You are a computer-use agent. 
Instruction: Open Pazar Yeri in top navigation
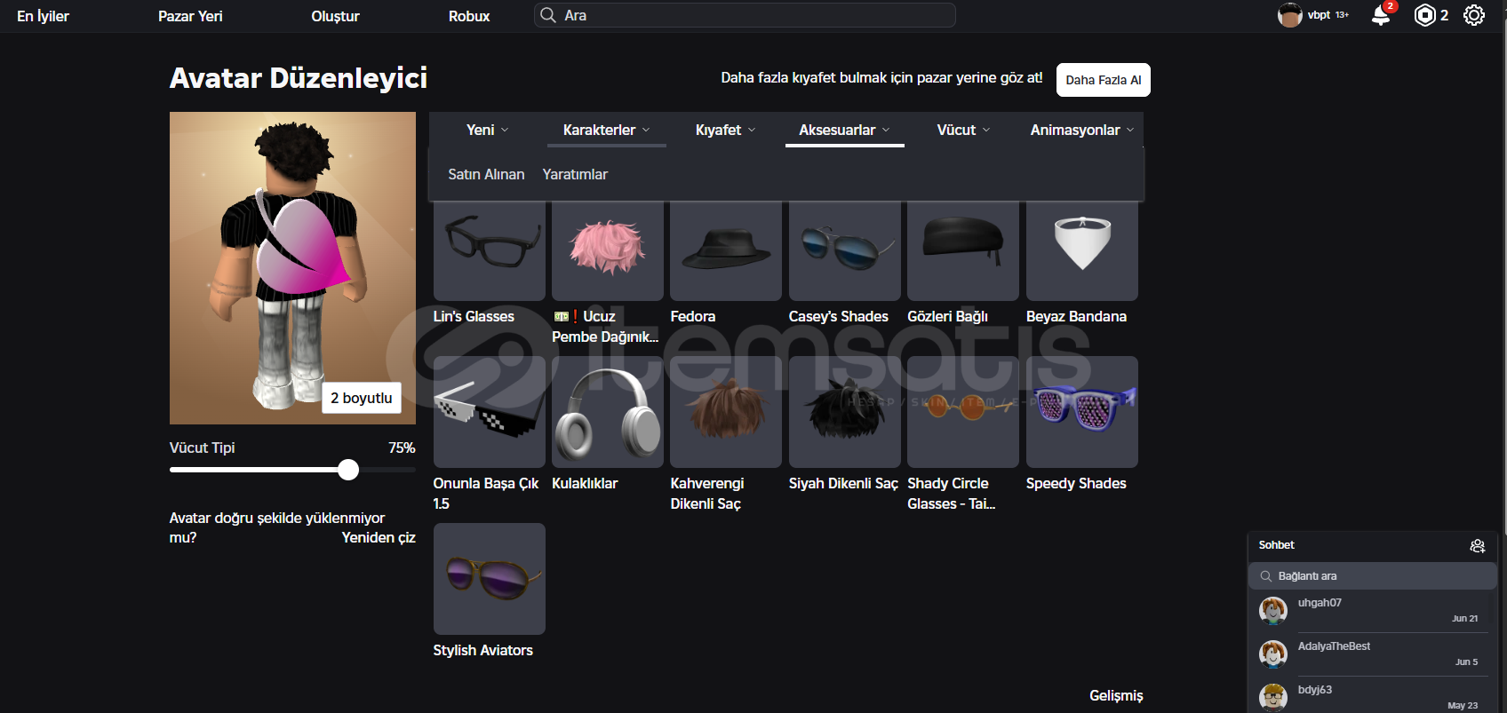(190, 16)
